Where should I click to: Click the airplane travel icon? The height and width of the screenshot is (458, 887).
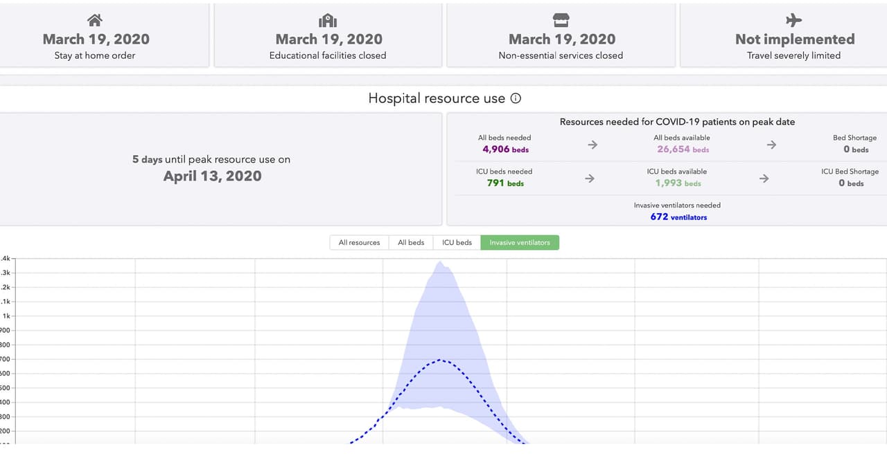(x=793, y=21)
